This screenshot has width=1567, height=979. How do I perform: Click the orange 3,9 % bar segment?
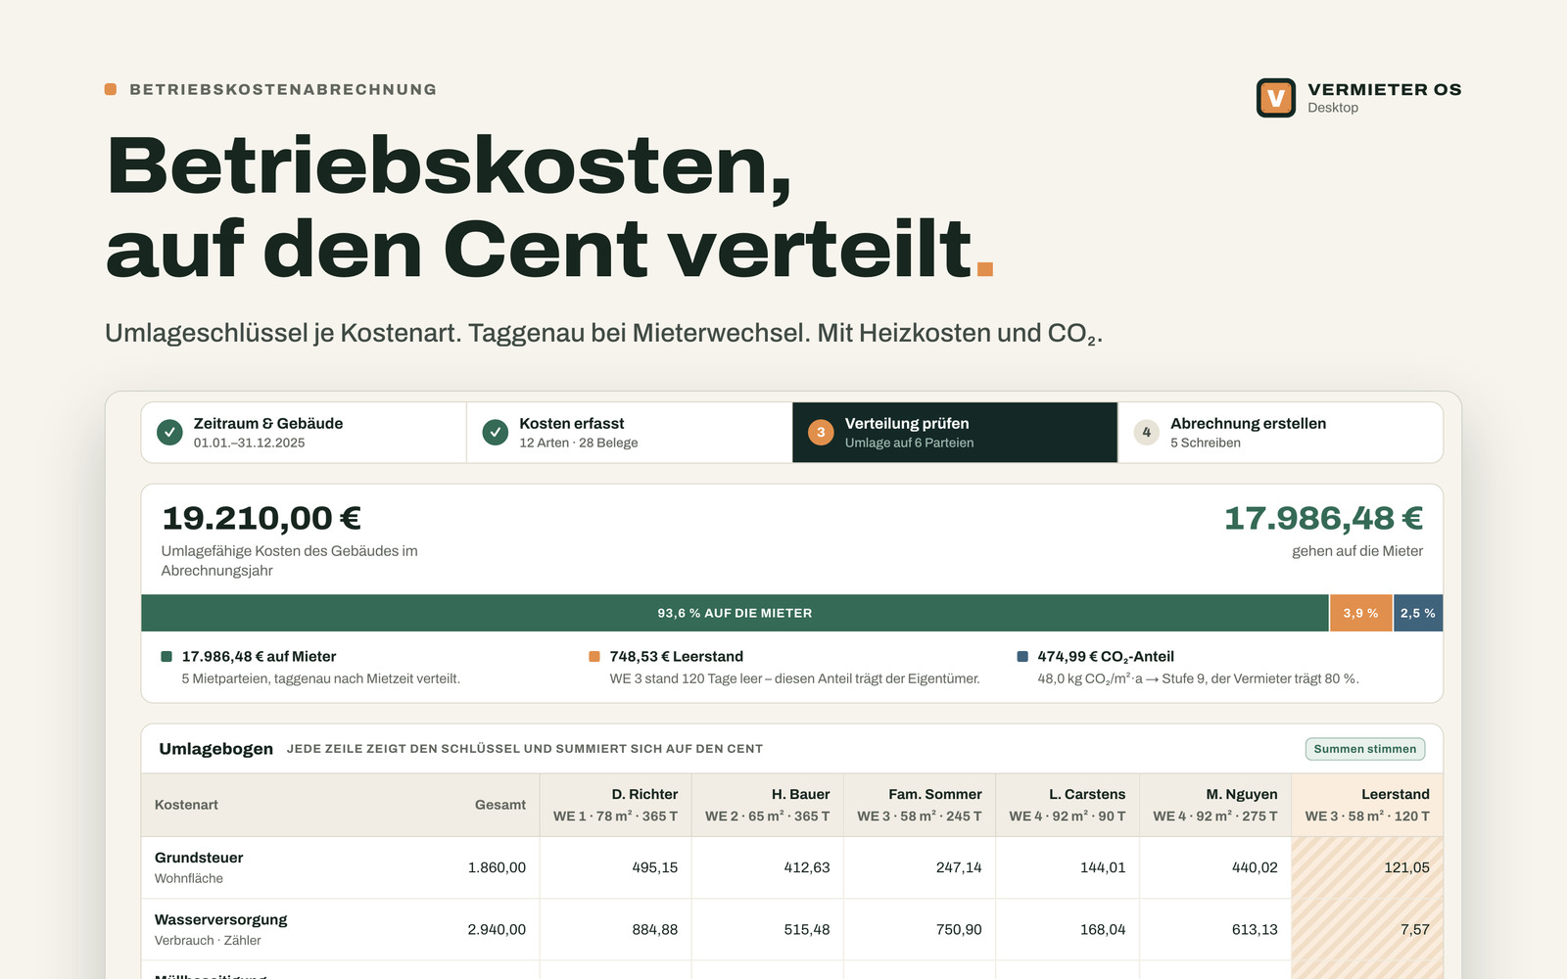(x=1360, y=613)
